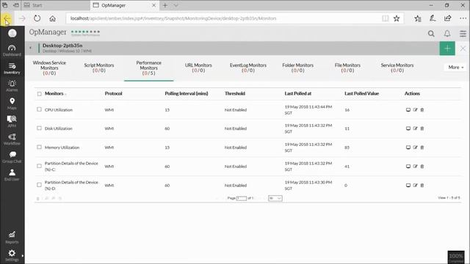Check the Partition Details D: row checkbox
Viewport: 470px width, 264px height.
pos(39,185)
